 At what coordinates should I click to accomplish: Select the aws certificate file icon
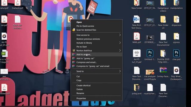point(4,71)
